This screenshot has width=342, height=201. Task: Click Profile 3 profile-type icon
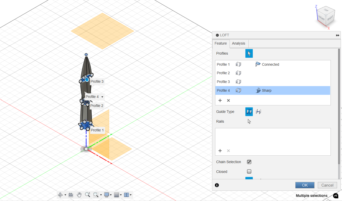pyautogui.click(x=239, y=82)
